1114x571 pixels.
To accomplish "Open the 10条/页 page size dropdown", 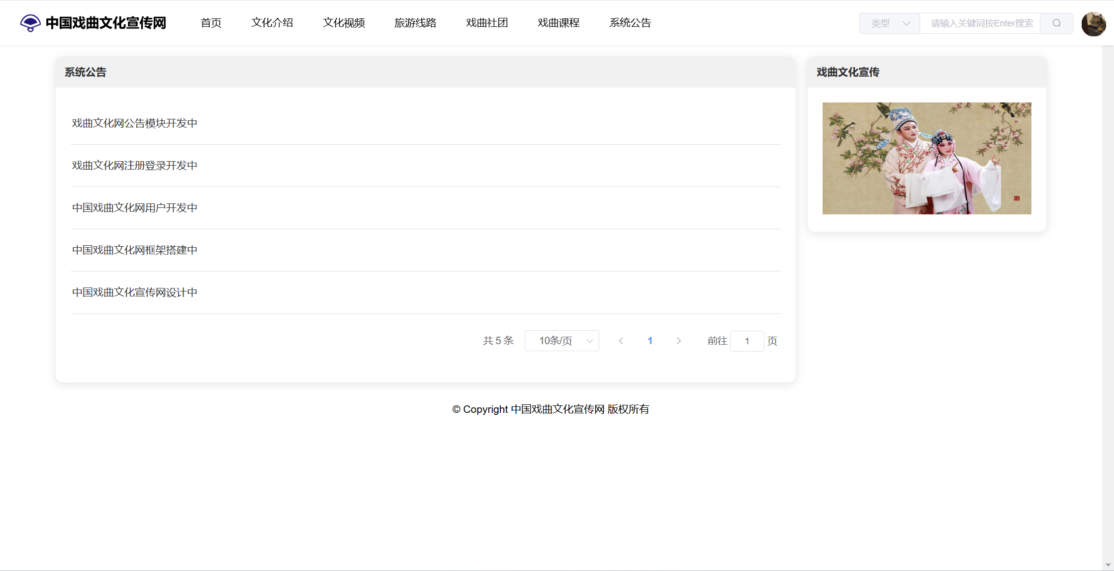I will [561, 341].
